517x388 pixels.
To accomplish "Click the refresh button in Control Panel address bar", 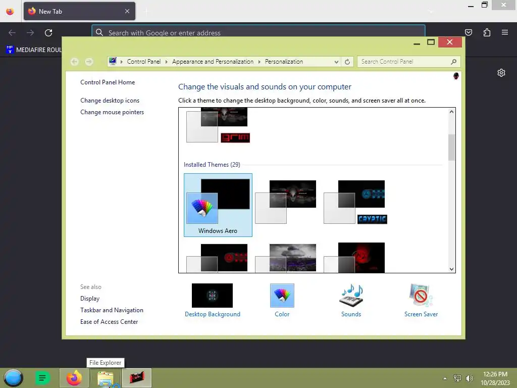I will pyautogui.click(x=347, y=62).
